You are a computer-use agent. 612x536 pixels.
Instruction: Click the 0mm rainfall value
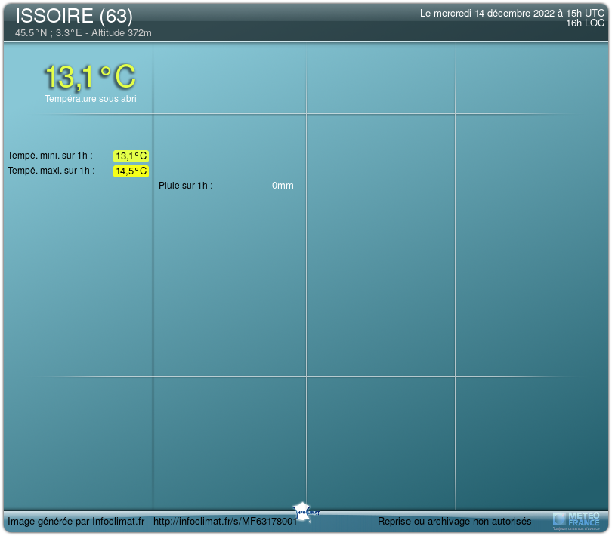(283, 186)
